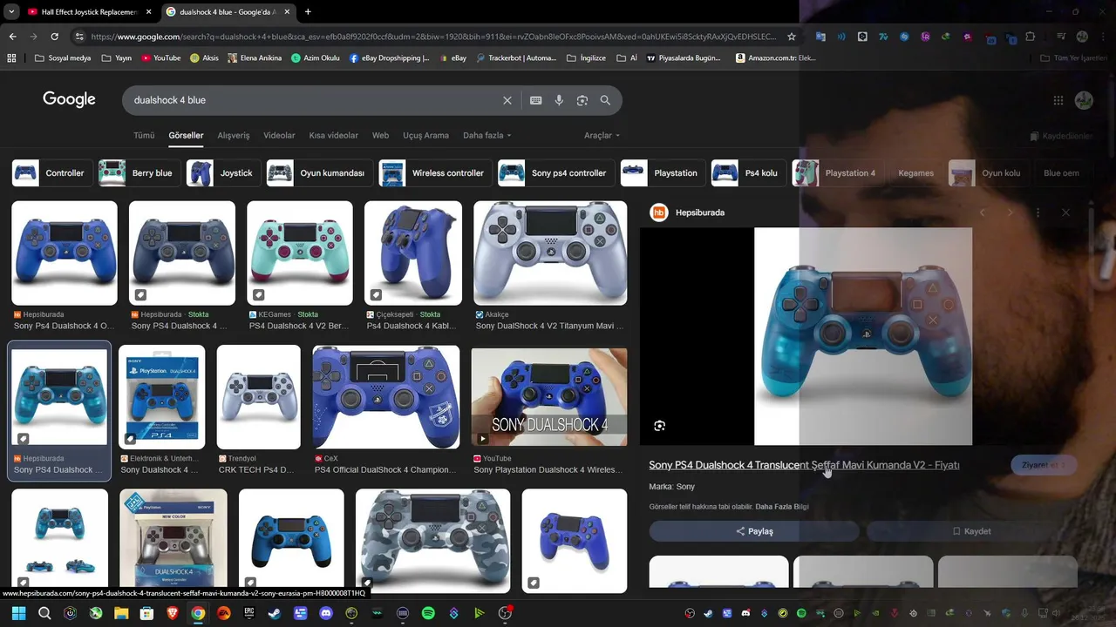
Task: Clear the search box with the X icon
Action: (x=507, y=100)
